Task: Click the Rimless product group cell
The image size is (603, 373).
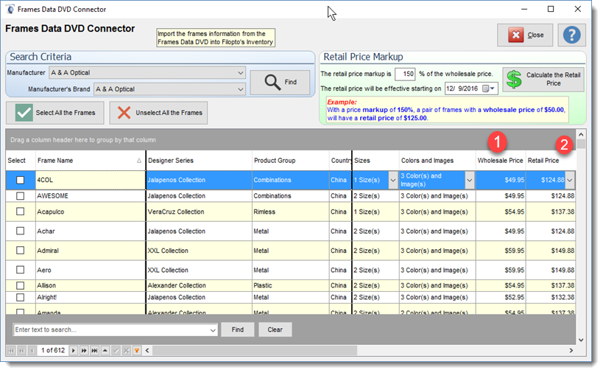Action: (291, 212)
